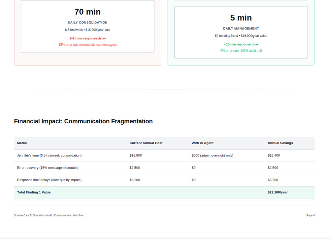Click '1–2 hour response delay' text

(87, 38)
